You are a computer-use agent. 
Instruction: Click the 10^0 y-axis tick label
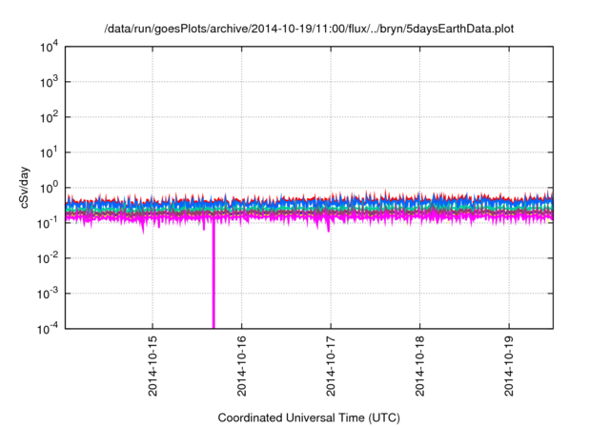(49, 188)
